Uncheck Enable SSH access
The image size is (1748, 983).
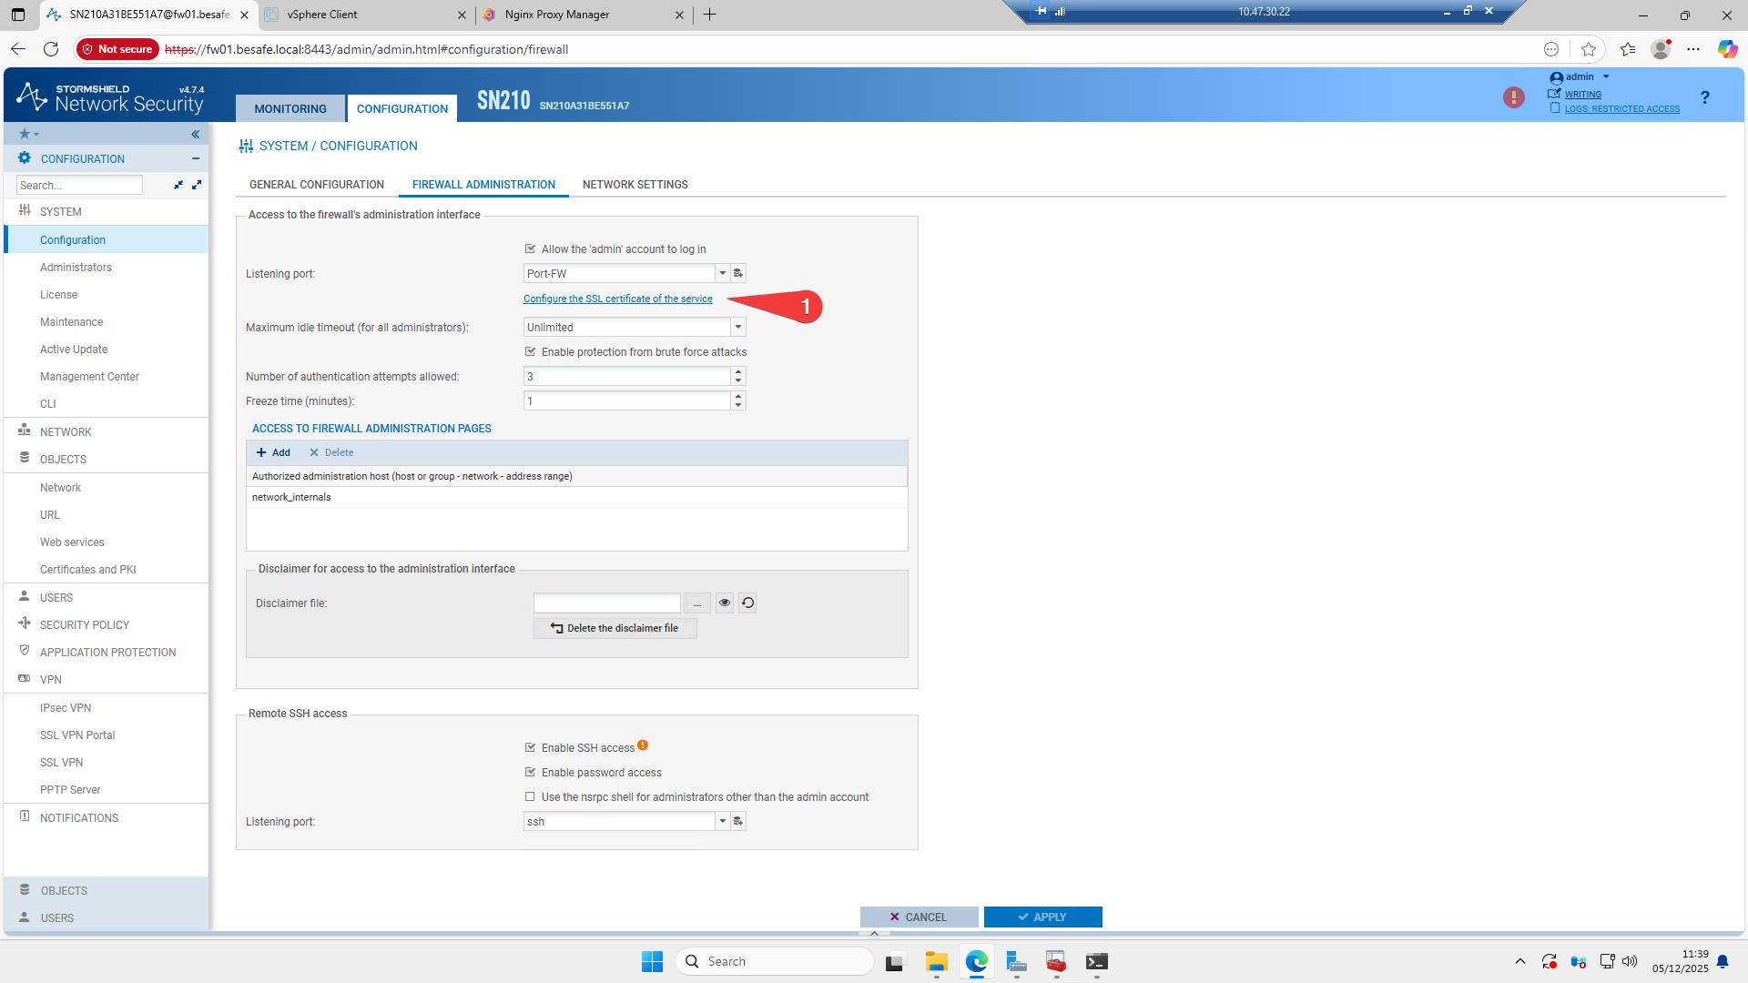530,747
